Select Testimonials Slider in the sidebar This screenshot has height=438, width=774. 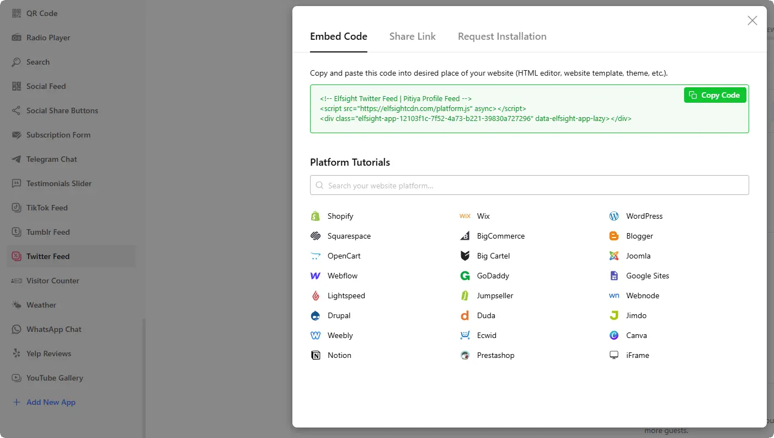(59, 183)
